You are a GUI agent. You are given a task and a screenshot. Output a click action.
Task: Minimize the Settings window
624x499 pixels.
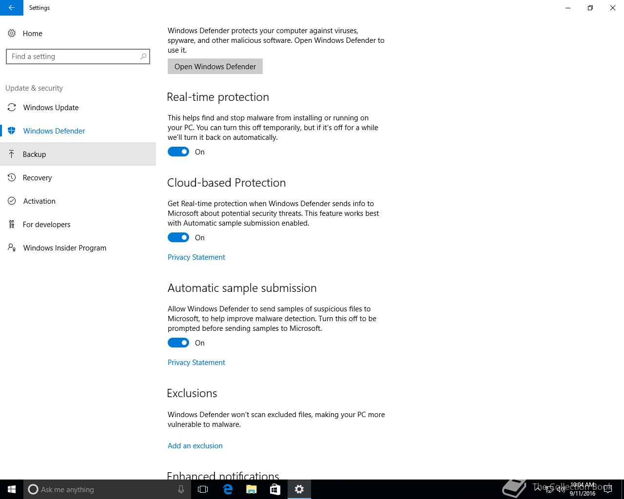568,8
